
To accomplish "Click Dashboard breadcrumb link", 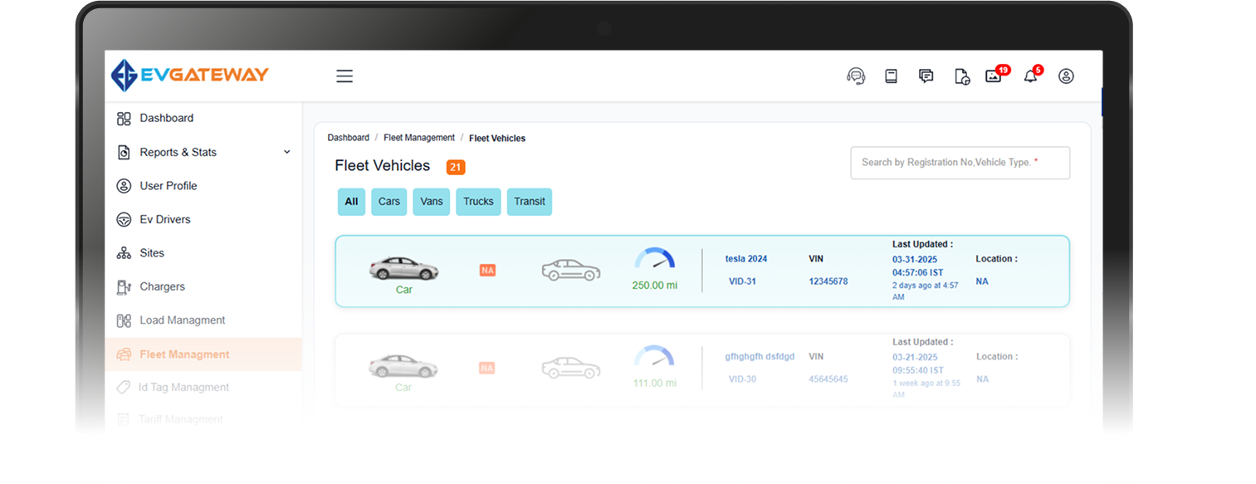I will 348,138.
